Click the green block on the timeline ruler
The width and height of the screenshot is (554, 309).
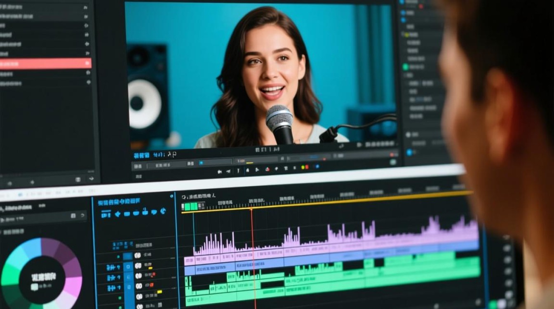click(x=191, y=206)
